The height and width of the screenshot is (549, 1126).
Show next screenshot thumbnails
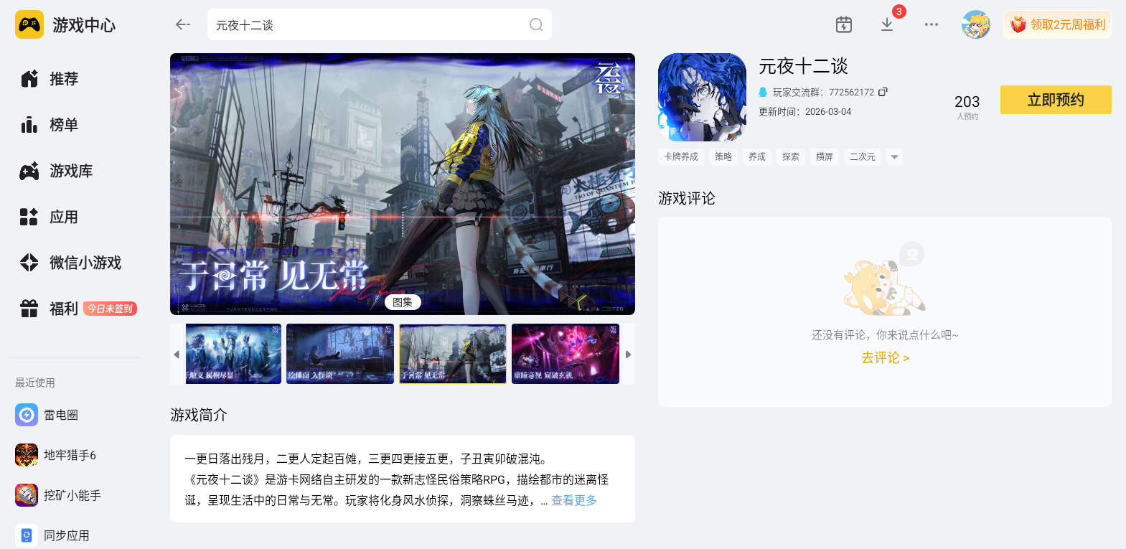click(x=628, y=355)
